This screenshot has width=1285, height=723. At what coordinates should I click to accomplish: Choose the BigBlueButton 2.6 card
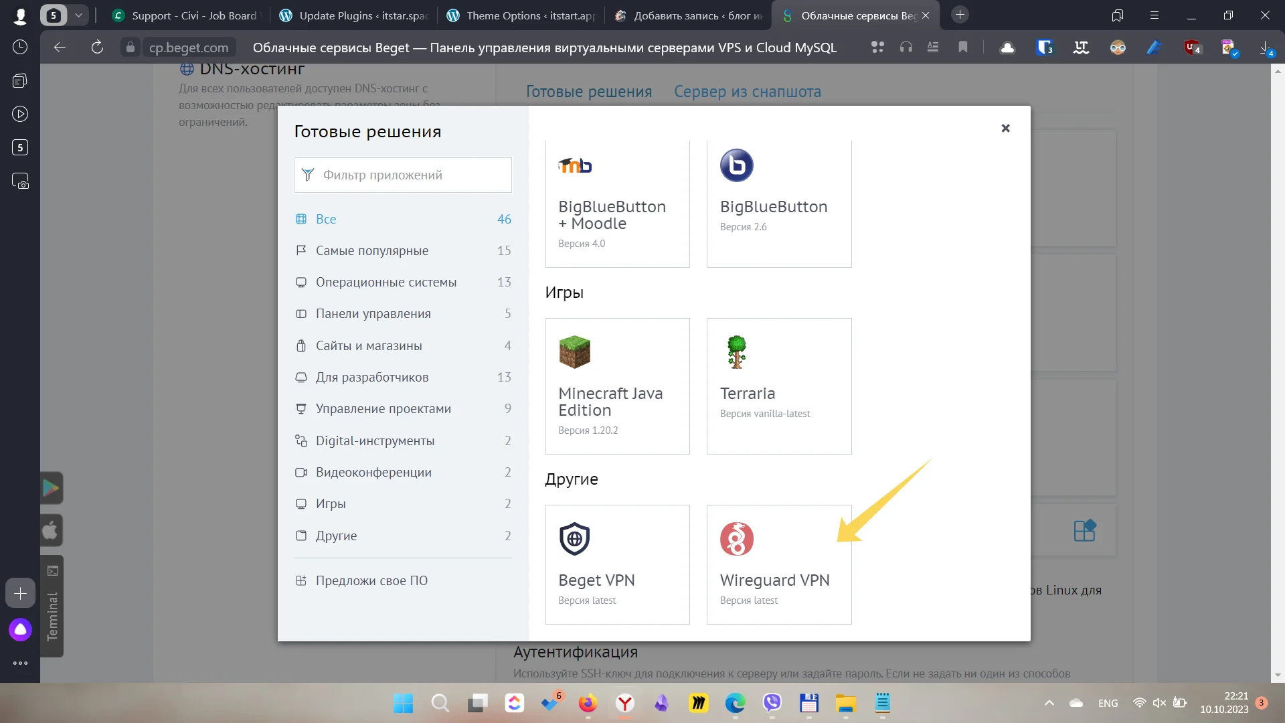click(x=779, y=204)
